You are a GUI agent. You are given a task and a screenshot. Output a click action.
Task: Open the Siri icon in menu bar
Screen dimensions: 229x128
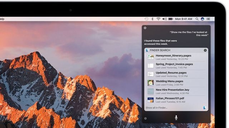(x=203, y=19)
